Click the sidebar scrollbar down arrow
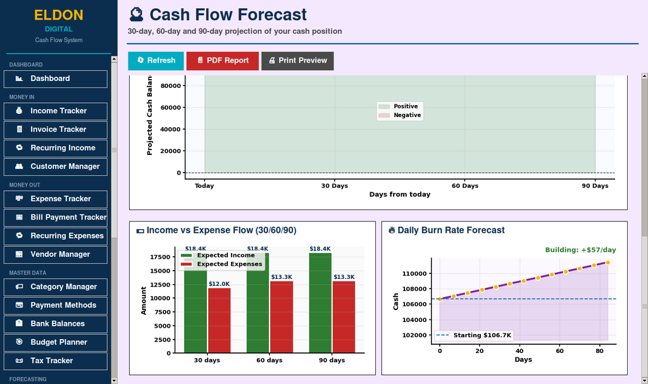 (x=114, y=381)
